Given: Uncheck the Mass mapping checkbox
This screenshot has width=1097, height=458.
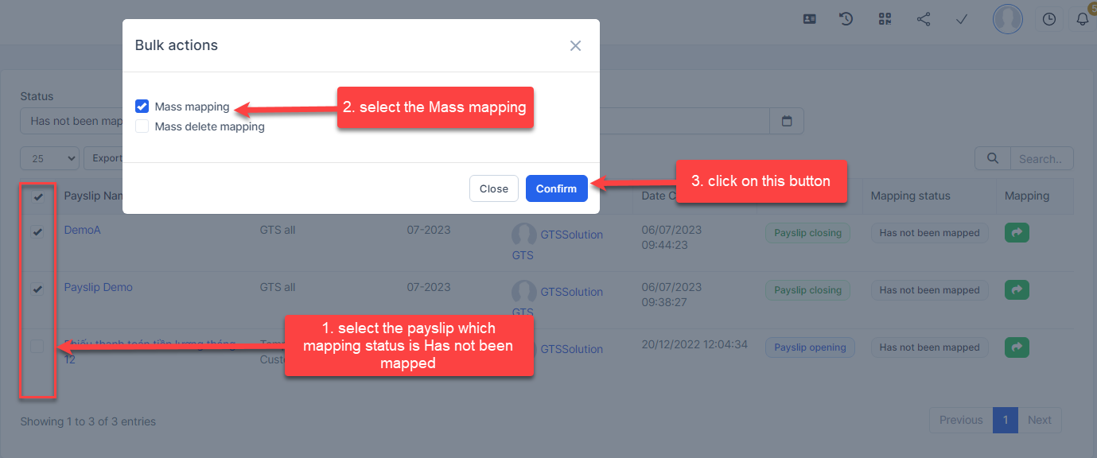Looking at the screenshot, I should point(142,107).
